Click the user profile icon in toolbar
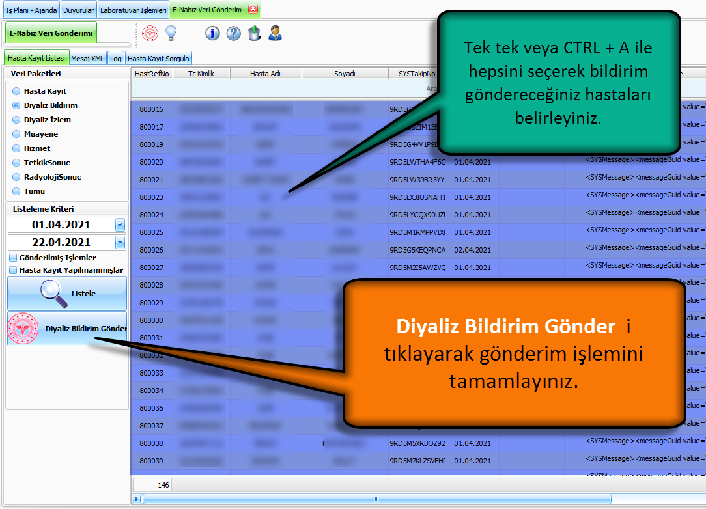The width and height of the screenshot is (706, 509). tap(275, 33)
